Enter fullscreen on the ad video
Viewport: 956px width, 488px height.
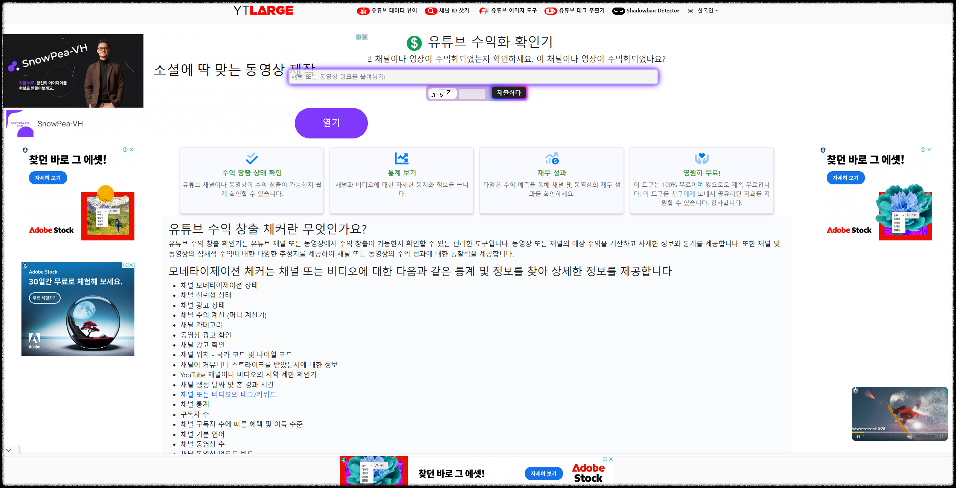click(x=941, y=437)
